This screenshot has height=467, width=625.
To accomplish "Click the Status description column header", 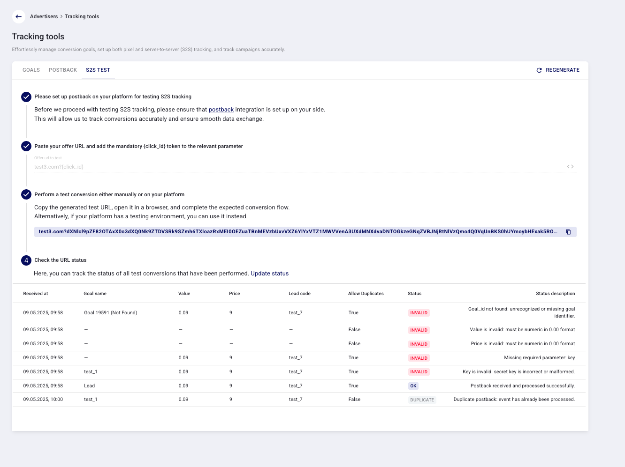I will click(x=555, y=294).
